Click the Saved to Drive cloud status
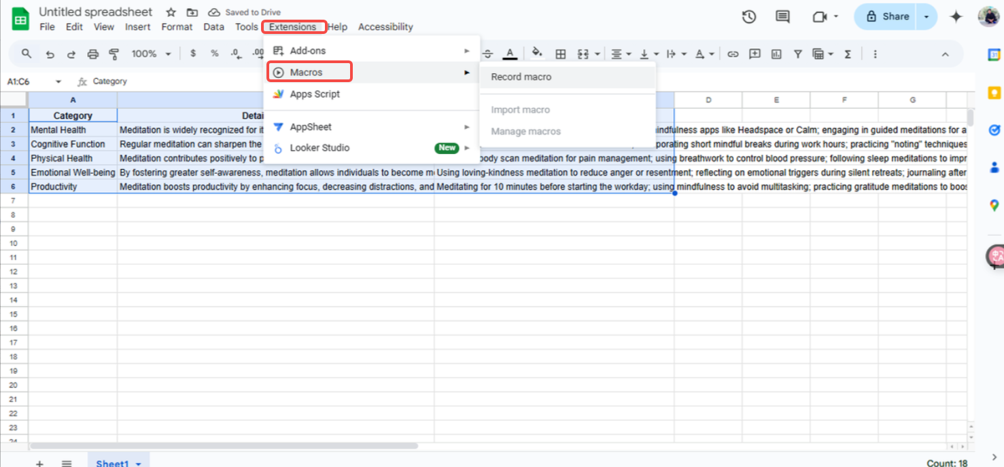The height and width of the screenshot is (467, 1004). coord(244,12)
